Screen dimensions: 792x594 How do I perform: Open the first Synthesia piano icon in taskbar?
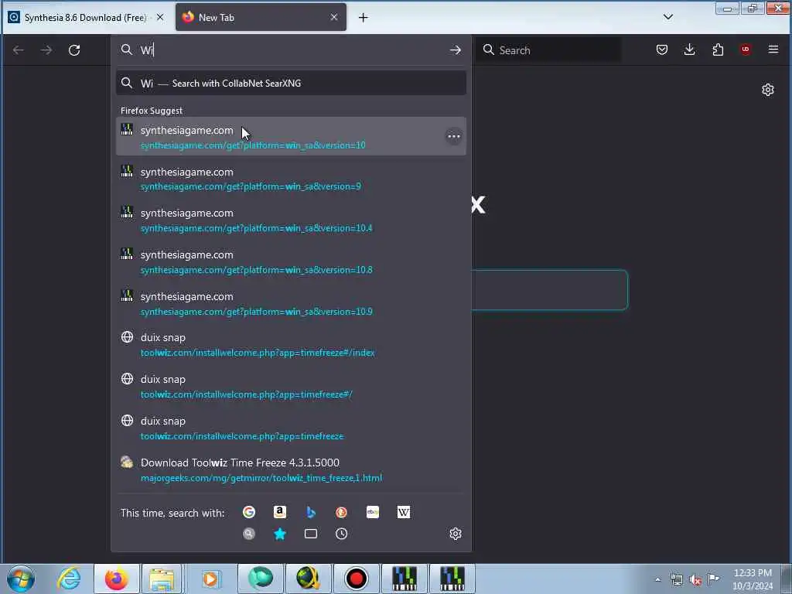[405, 579]
